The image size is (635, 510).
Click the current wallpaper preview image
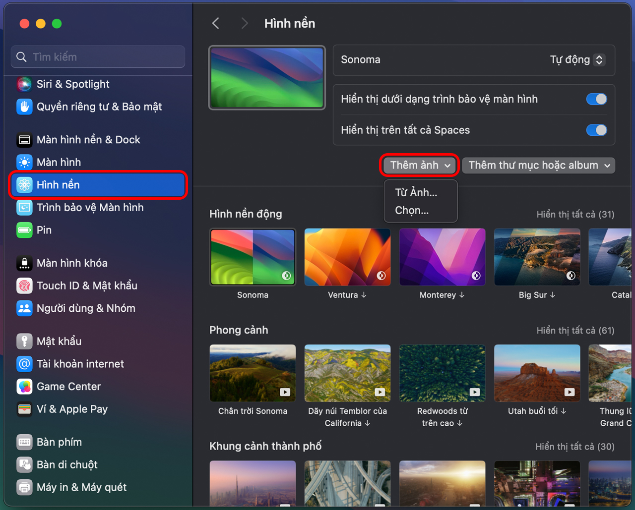[267, 78]
